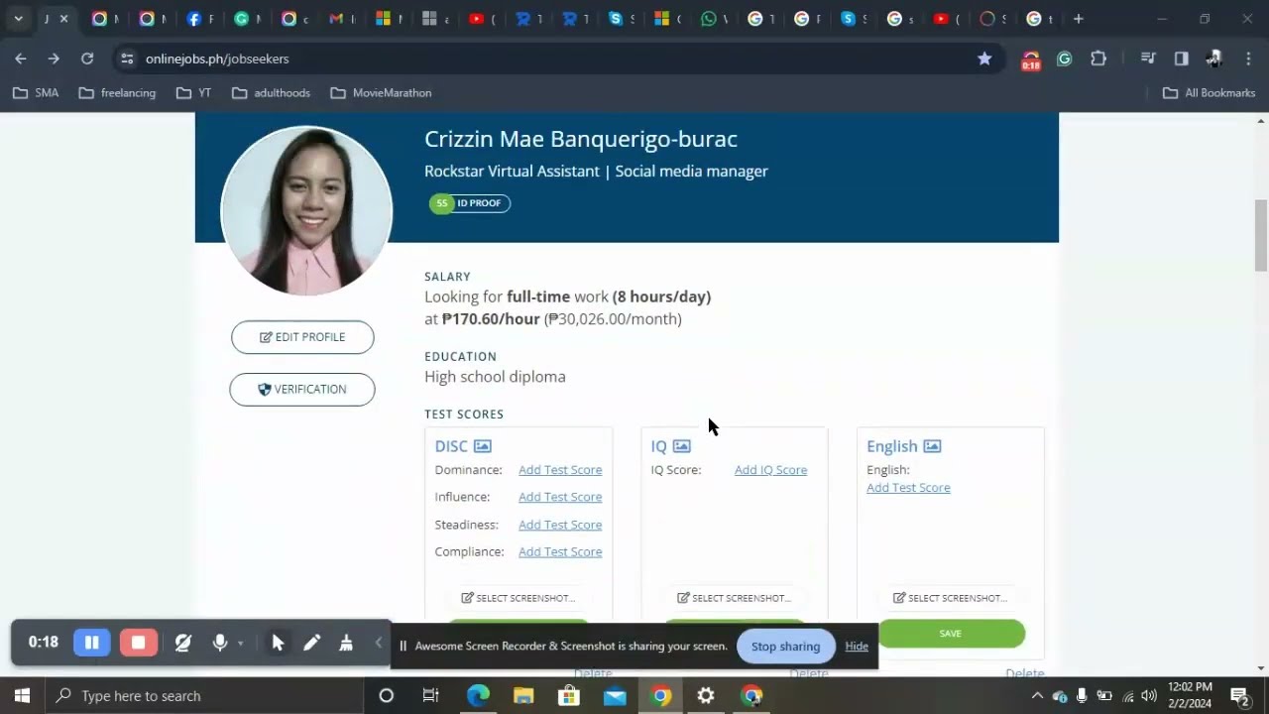
Task: Launch Microsoft Edge from taskbar
Action: (x=478, y=696)
